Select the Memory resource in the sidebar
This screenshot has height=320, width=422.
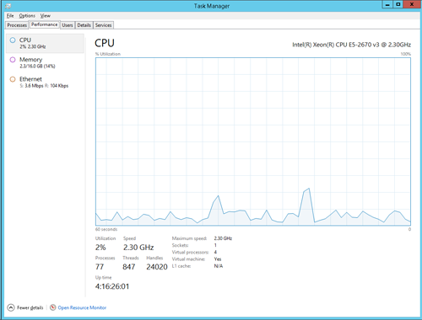coord(45,62)
